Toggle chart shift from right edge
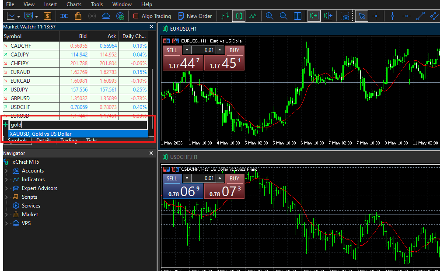 [328, 16]
